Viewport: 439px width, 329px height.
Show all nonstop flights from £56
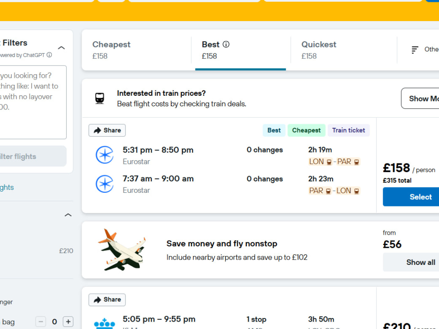coord(411,262)
